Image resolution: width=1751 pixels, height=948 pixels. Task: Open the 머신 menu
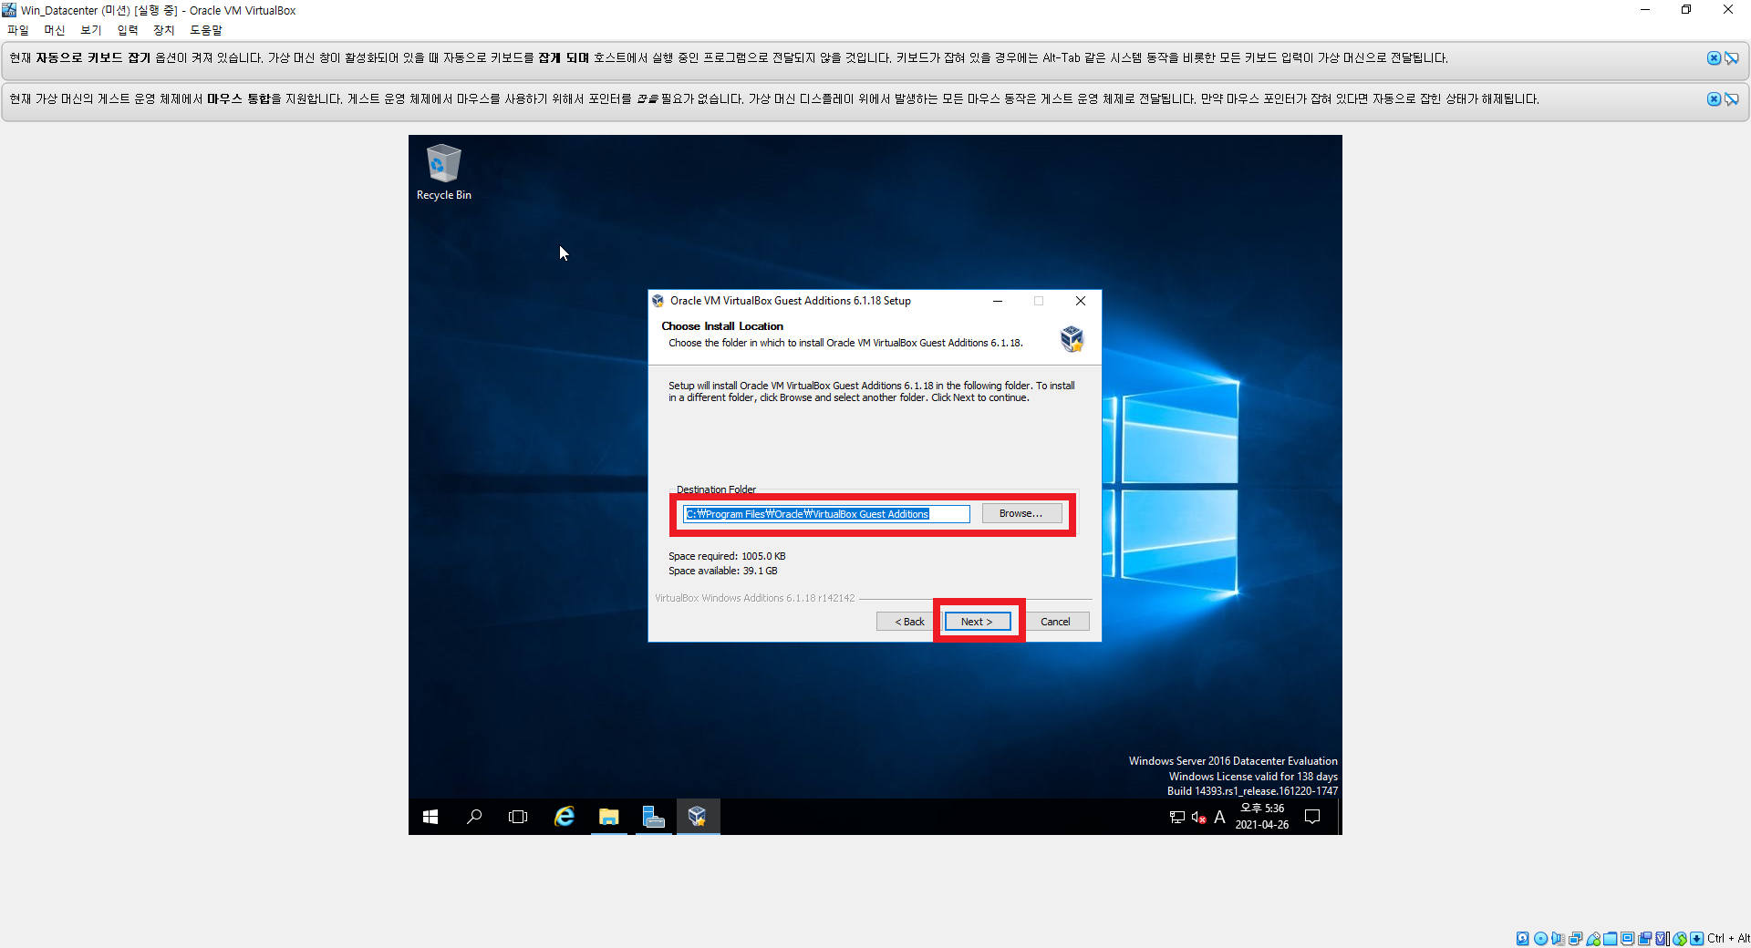point(55,30)
